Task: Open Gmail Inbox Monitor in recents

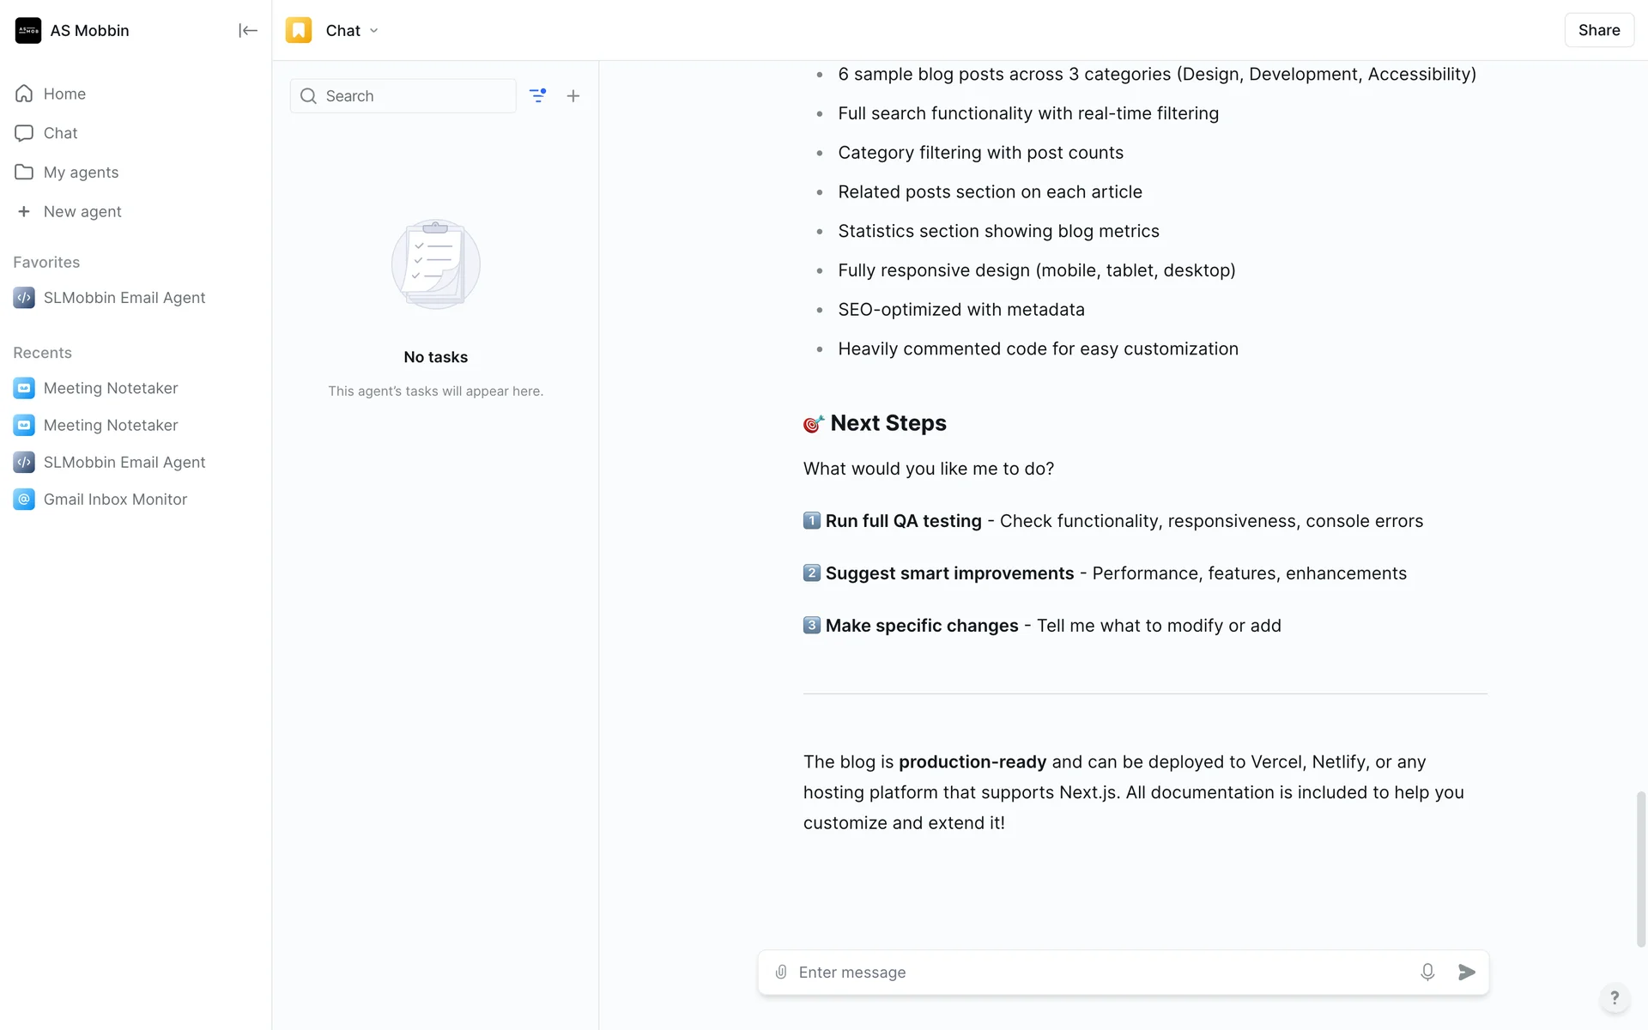Action: pos(115,500)
